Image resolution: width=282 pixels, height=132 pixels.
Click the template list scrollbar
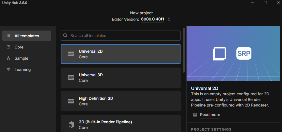pos(184,50)
